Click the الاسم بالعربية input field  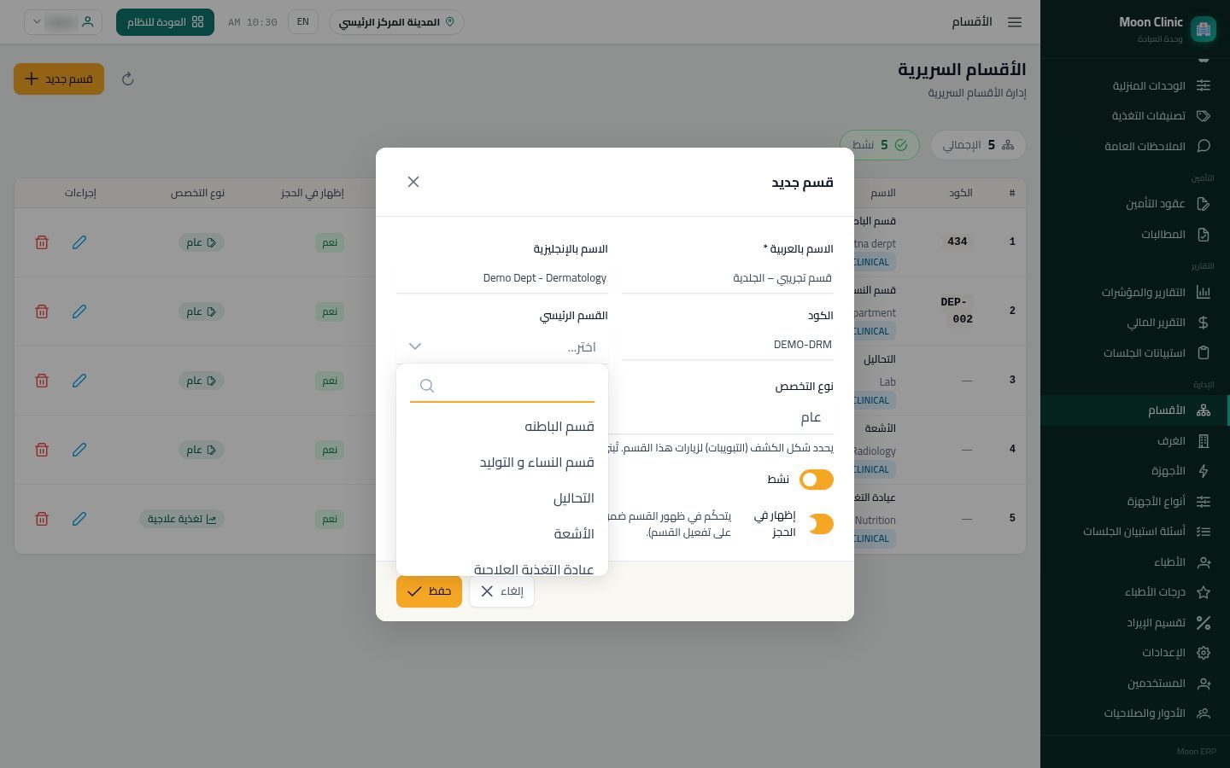tap(728, 278)
